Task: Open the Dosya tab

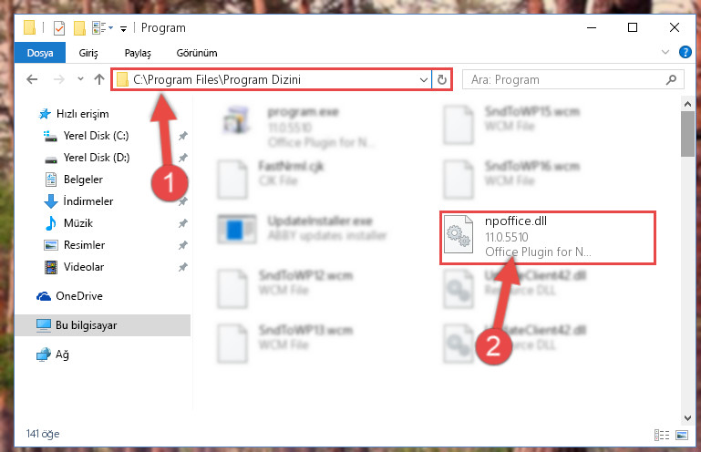Action: pyautogui.click(x=40, y=53)
